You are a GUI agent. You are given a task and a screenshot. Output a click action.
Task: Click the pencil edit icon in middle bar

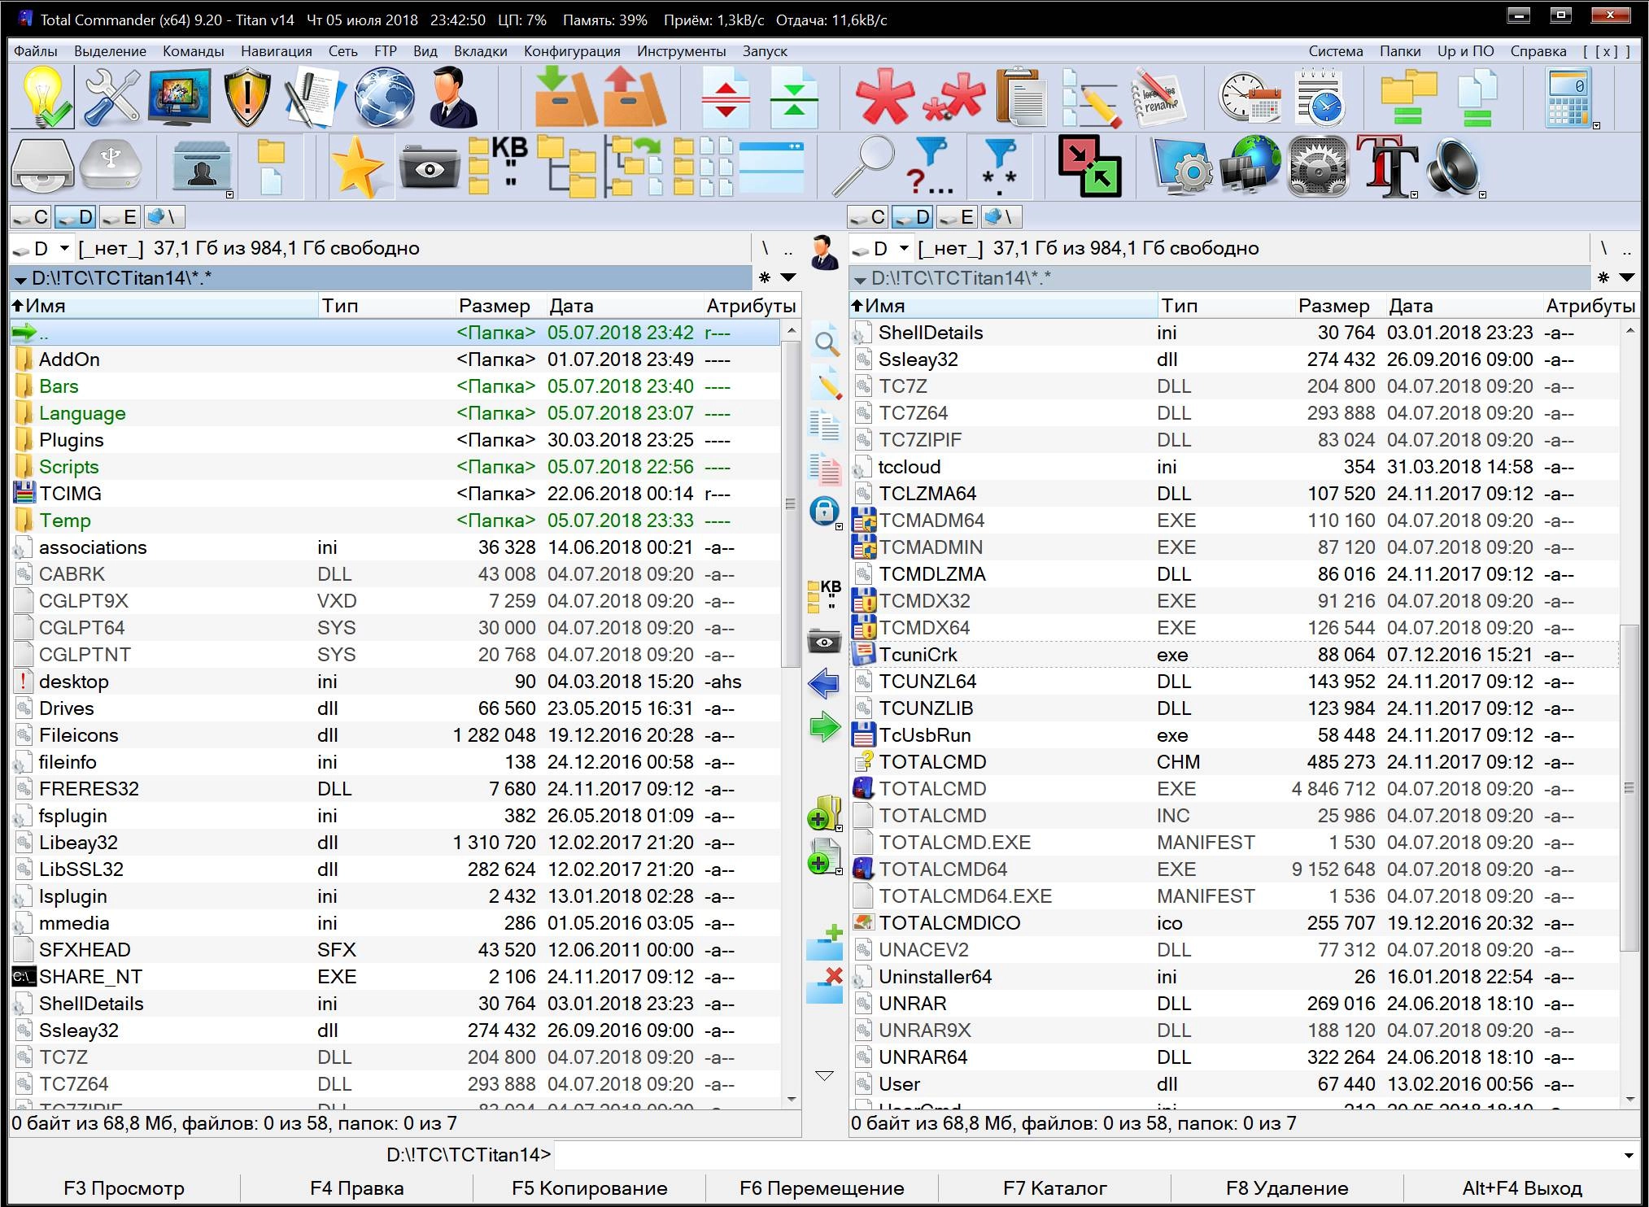click(826, 384)
